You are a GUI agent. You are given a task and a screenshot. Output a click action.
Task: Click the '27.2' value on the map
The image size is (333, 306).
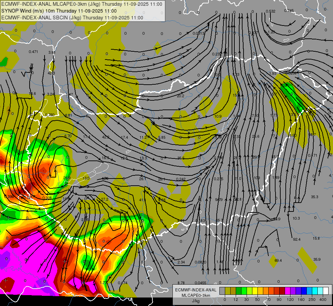point(105,199)
